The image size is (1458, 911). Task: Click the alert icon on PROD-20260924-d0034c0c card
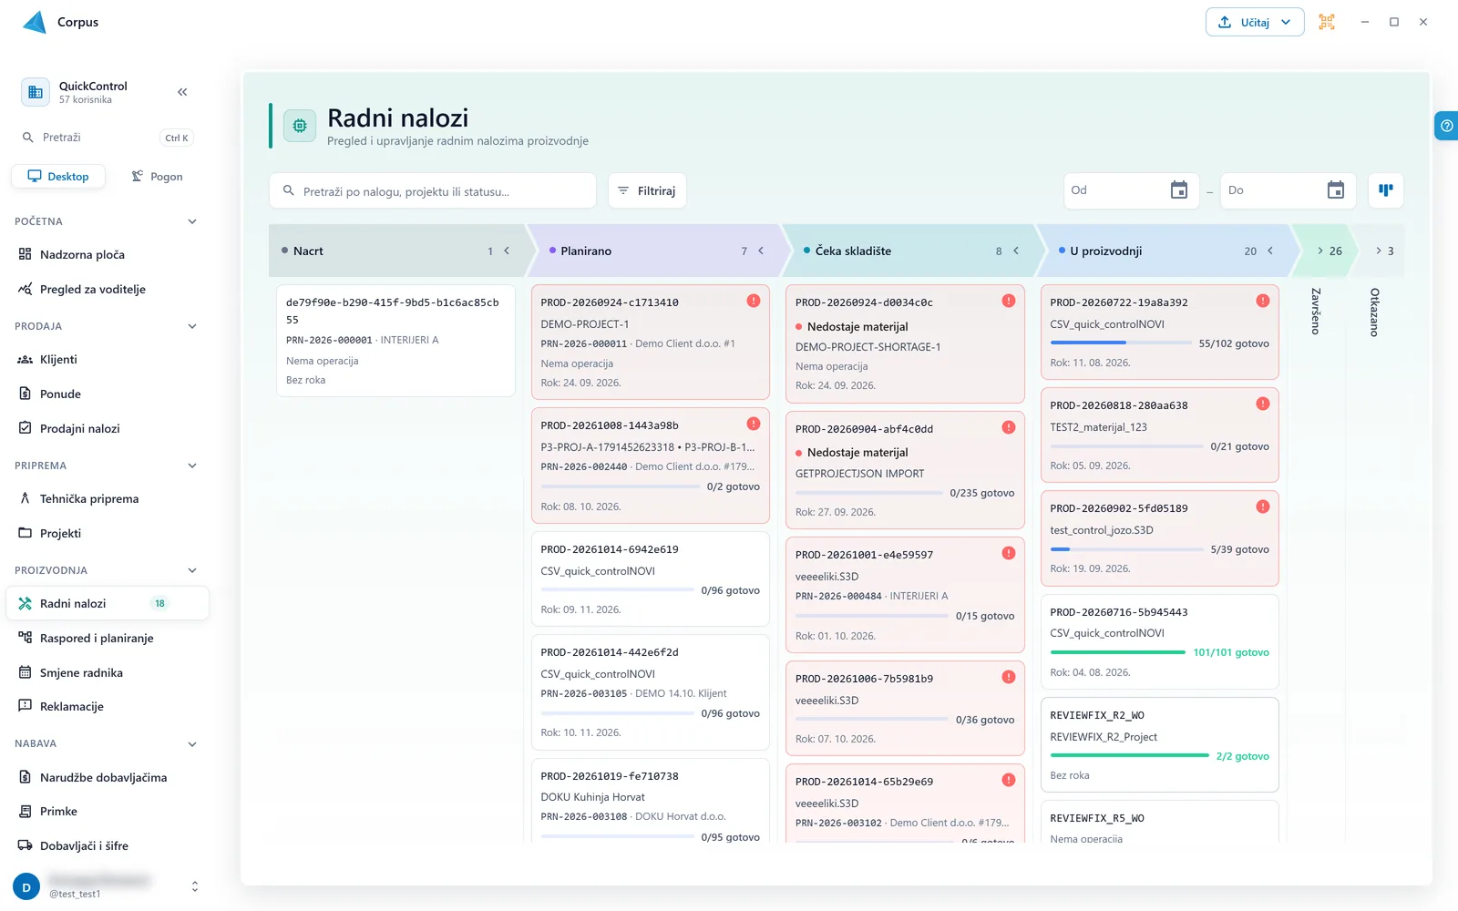1009,301
